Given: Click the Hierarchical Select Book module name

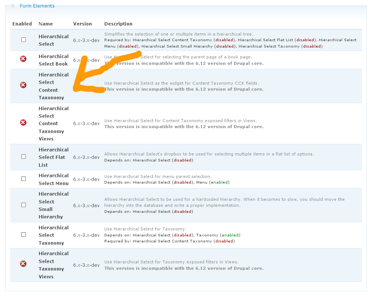Looking at the screenshot, I should (53, 60).
